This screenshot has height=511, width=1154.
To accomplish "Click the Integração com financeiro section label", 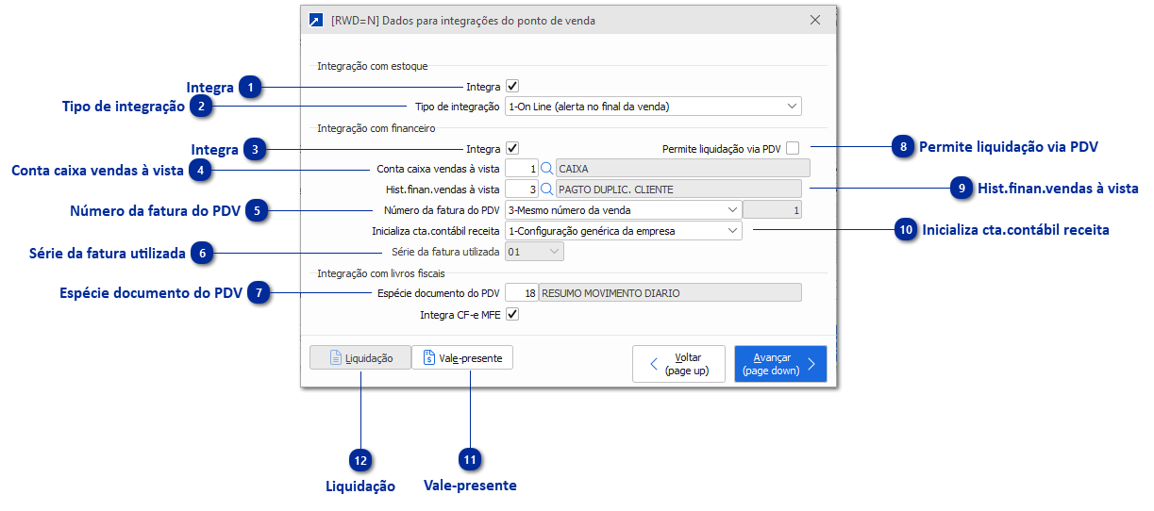I will coord(376,127).
